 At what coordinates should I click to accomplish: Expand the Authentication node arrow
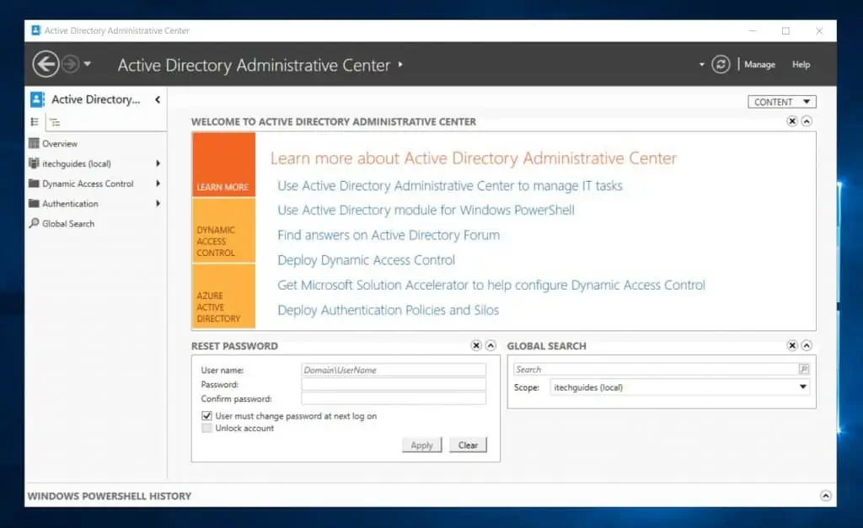click(x=158, y=204)
